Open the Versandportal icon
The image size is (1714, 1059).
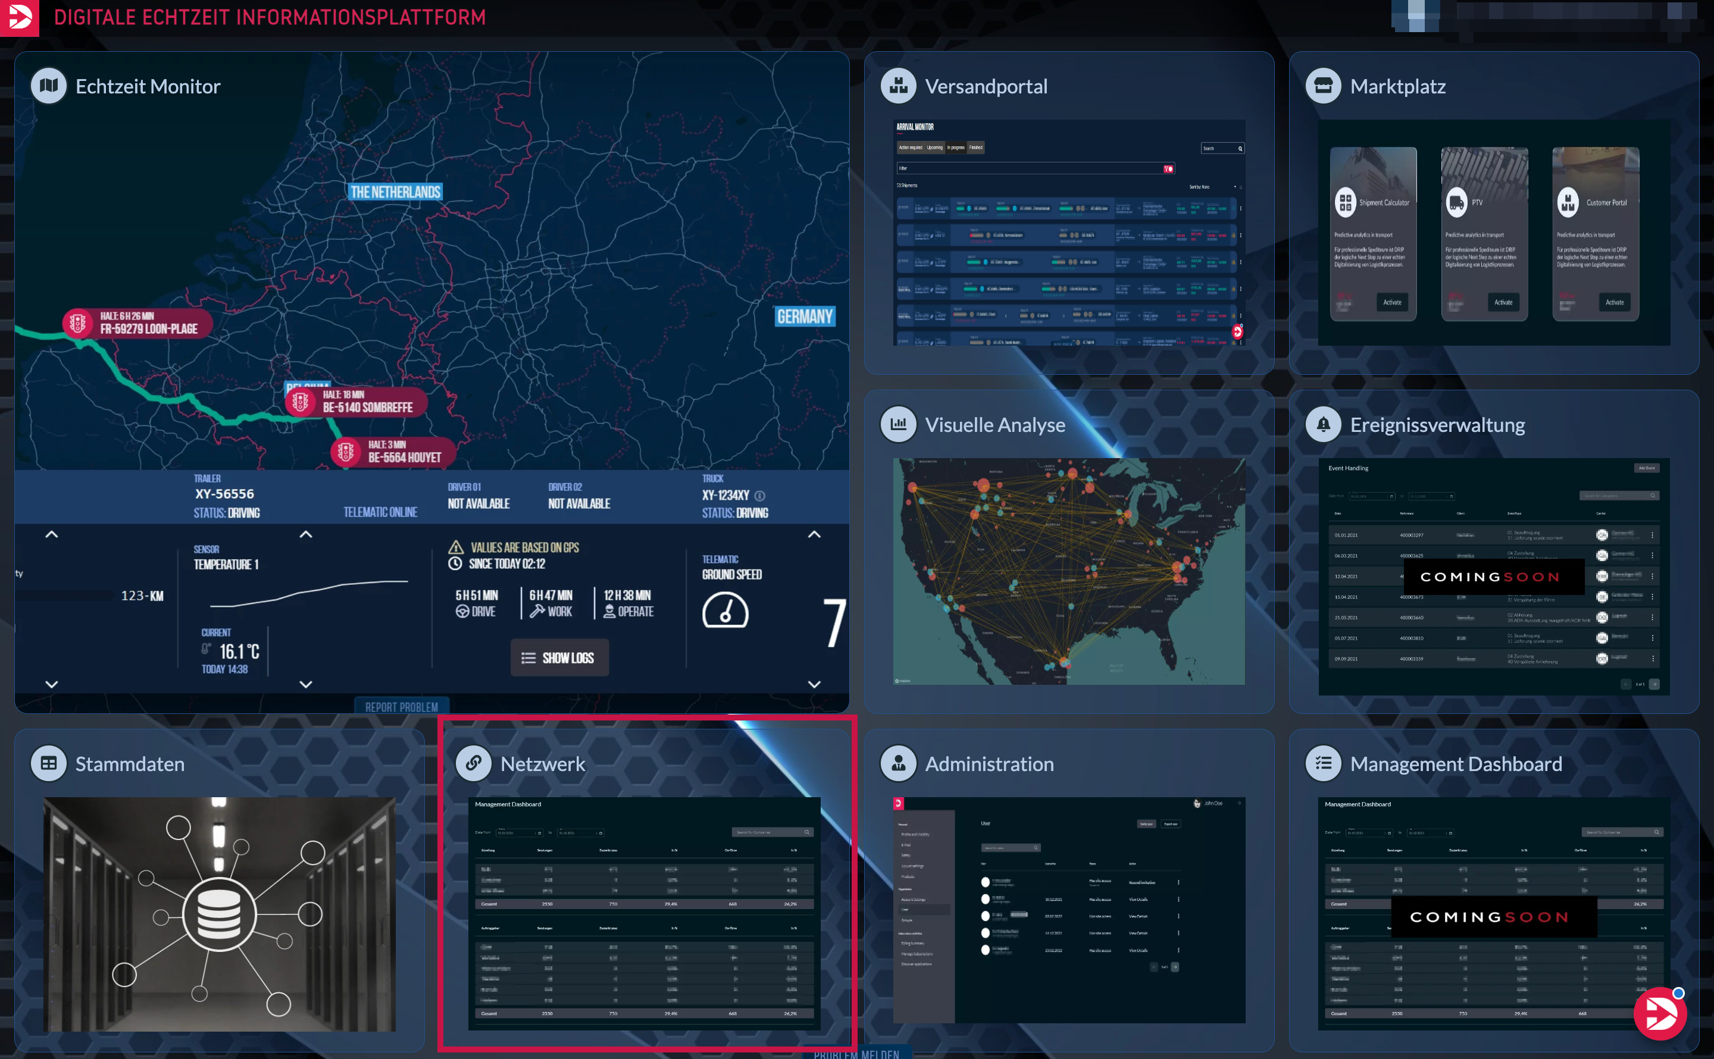click(898, 86)
